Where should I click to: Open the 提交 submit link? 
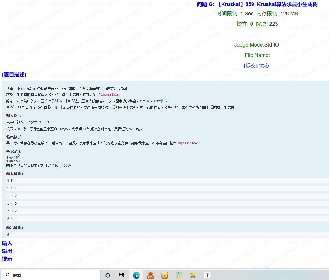251,66
